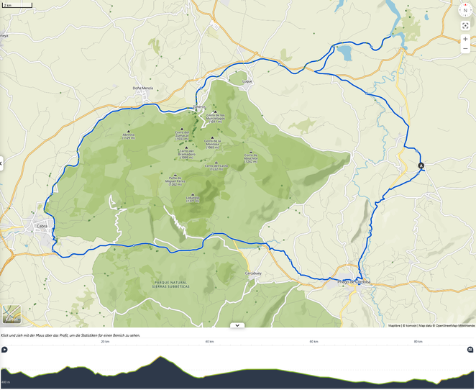Collapse the elevation profile with the chevron
Viewport: 476px width, 390px height.
point(237,325)
